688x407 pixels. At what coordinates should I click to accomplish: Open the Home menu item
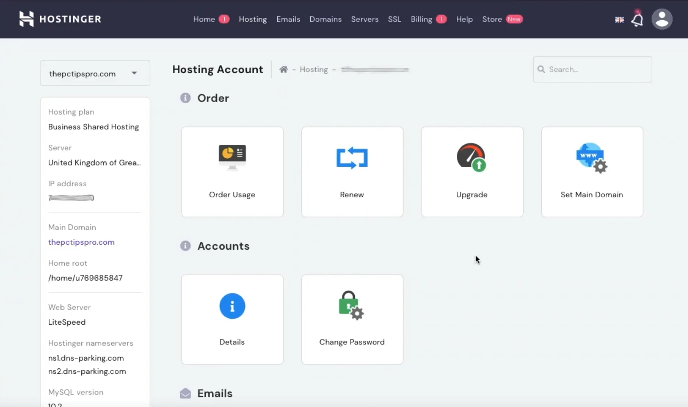coord(204,19)
